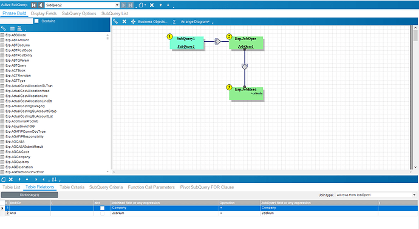Move the active subquery up
The height and width of the screenshot is (229, 419).
coord(160,5)
